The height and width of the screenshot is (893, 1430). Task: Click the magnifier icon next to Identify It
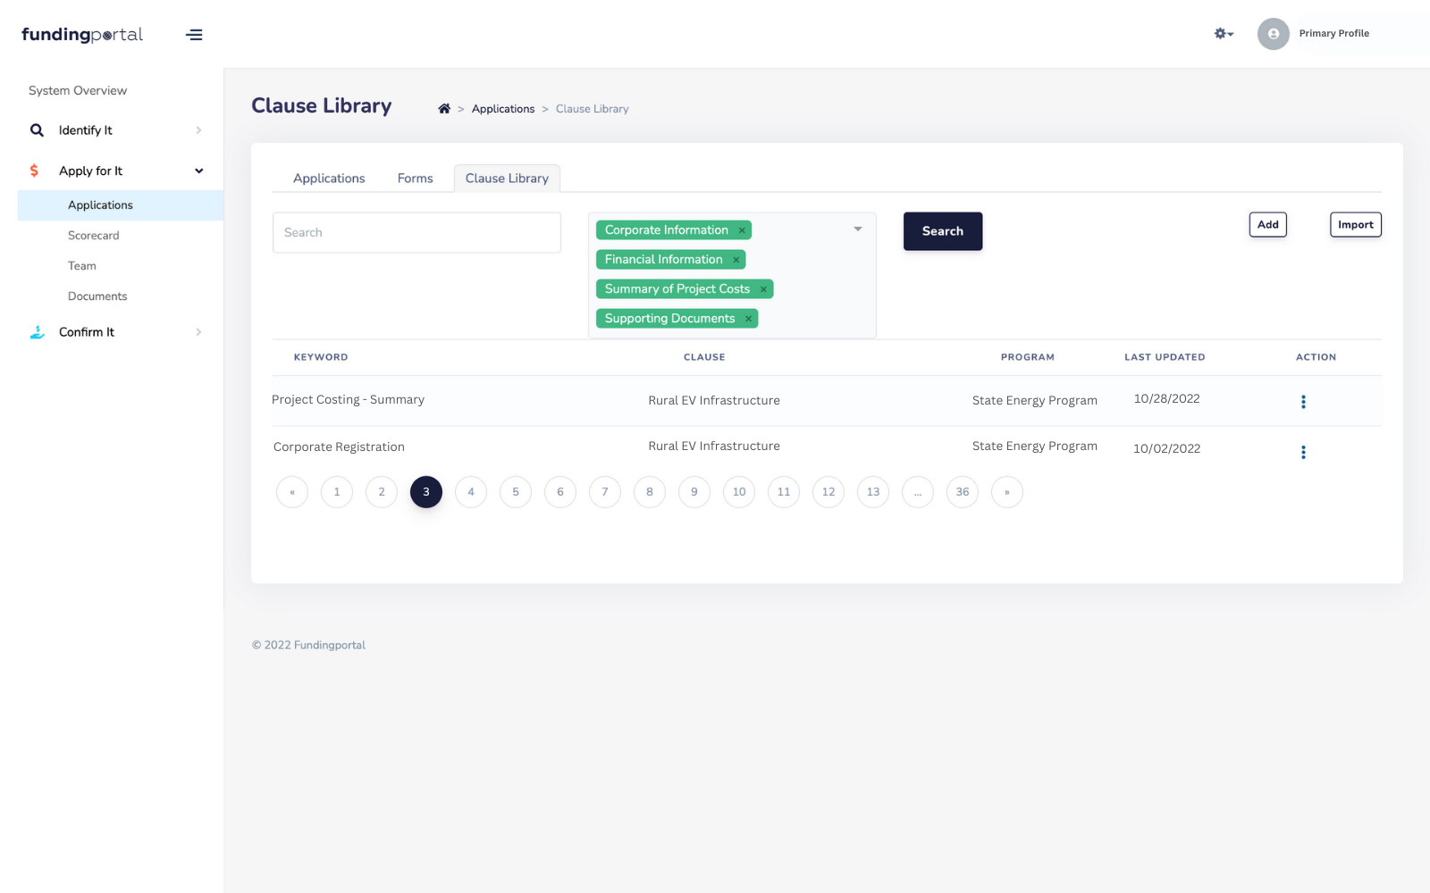(x=37, y=129)
